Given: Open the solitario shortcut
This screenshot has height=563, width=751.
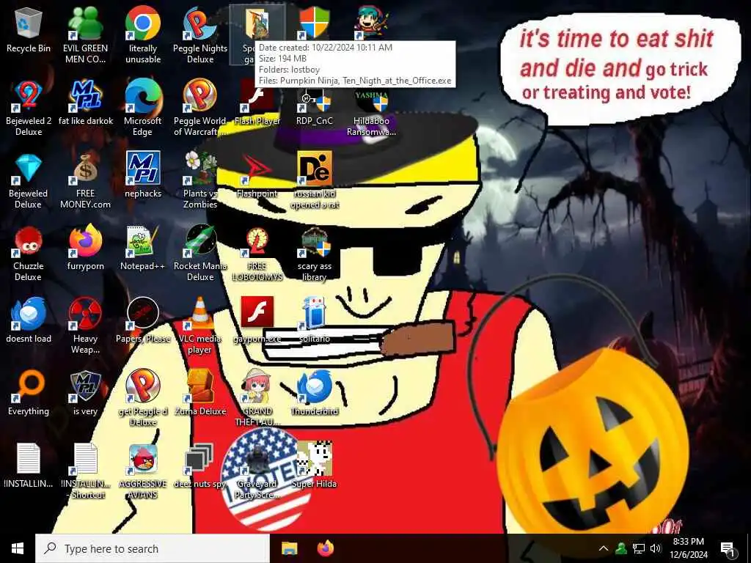Looking at the screenshot, I should coord(314,321).
